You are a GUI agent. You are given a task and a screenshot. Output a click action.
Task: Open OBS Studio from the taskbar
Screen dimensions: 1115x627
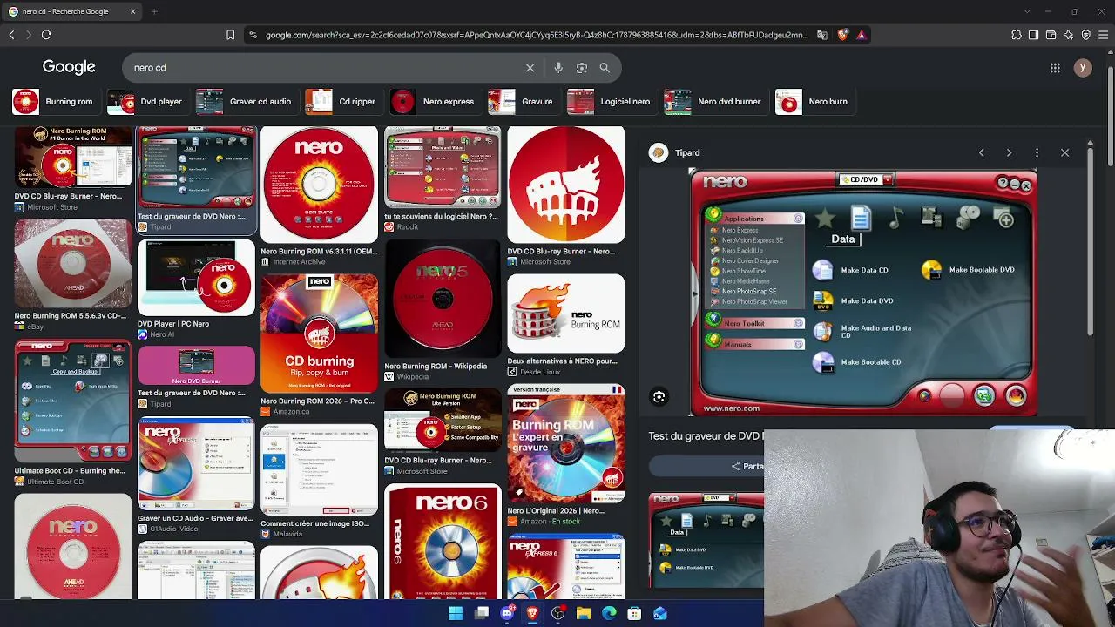[x=558, y=613]
